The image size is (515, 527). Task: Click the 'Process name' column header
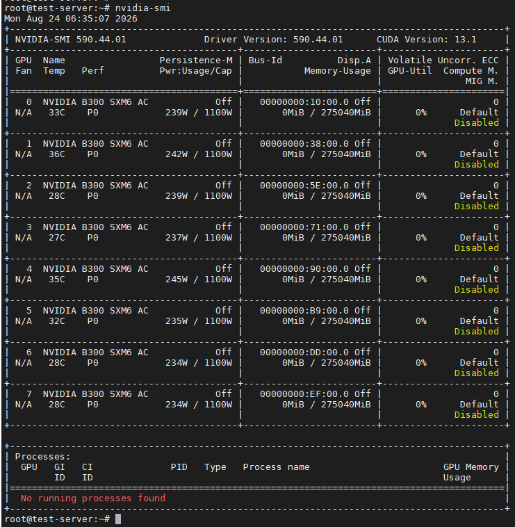276,467
